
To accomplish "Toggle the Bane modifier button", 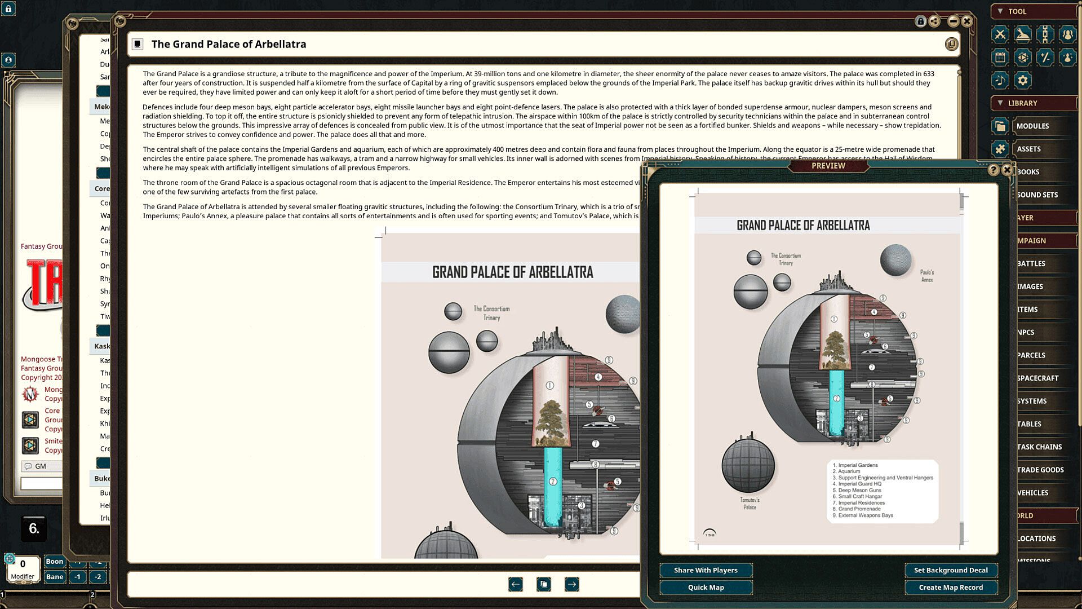I will click(x=55, y=576).
